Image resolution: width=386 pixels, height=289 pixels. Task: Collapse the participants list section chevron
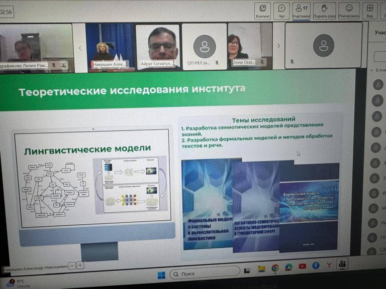pos(371,70)
